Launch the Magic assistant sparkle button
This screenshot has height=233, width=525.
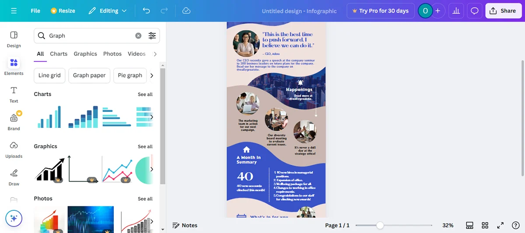(14, 218)
